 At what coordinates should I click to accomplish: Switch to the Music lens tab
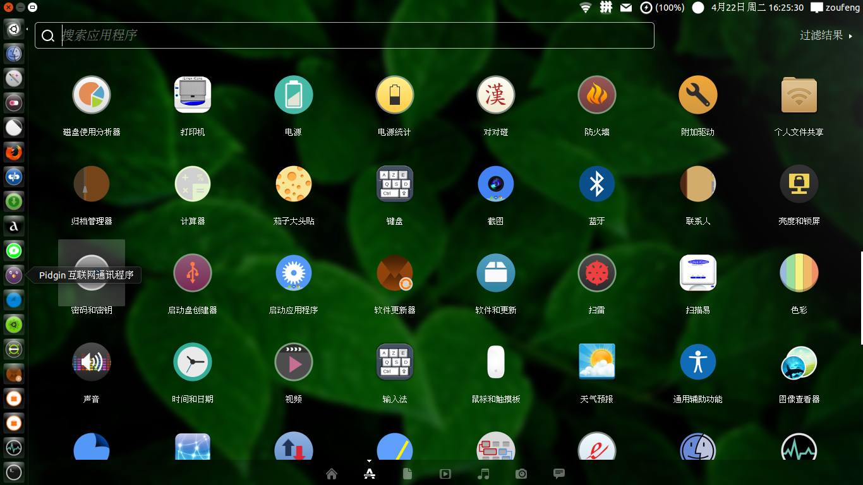(x=483, y=474)
